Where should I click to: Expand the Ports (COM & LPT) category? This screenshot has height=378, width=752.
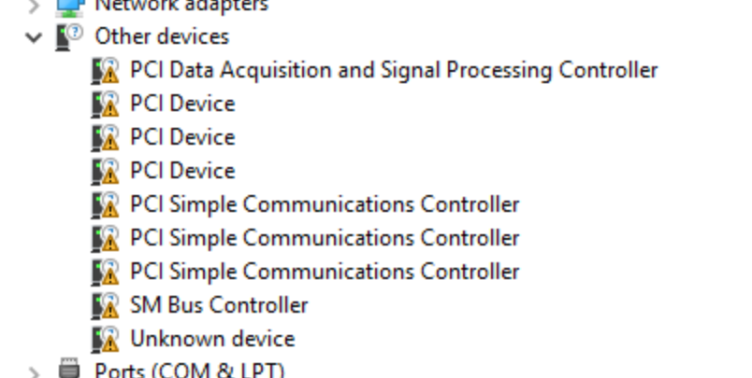35,371
